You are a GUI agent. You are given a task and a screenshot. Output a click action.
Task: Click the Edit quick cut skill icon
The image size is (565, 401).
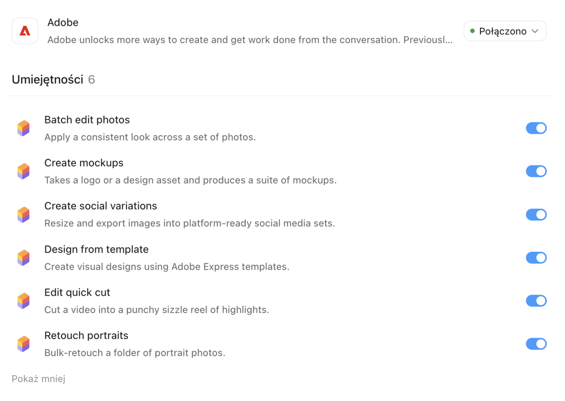point(23,301)
